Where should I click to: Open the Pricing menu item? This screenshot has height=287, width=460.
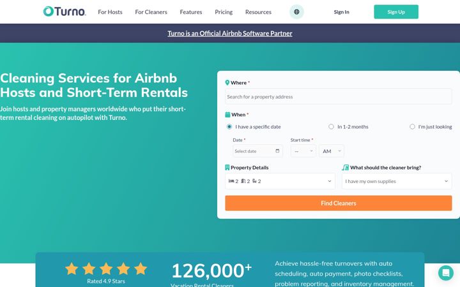(224, 12)
